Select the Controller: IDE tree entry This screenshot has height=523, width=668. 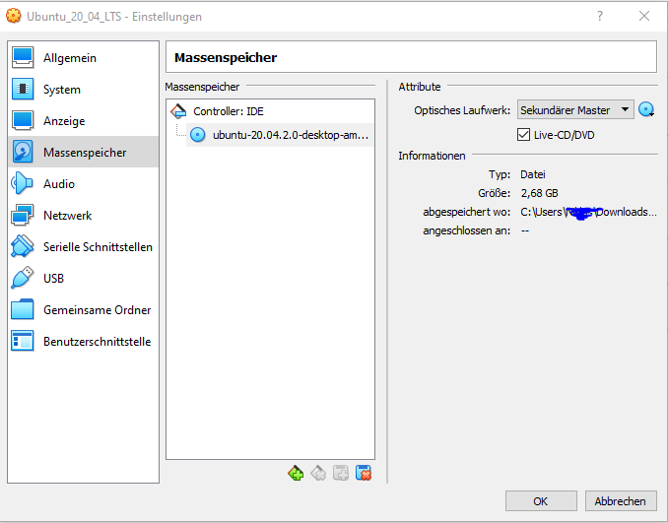click(270, 111)
